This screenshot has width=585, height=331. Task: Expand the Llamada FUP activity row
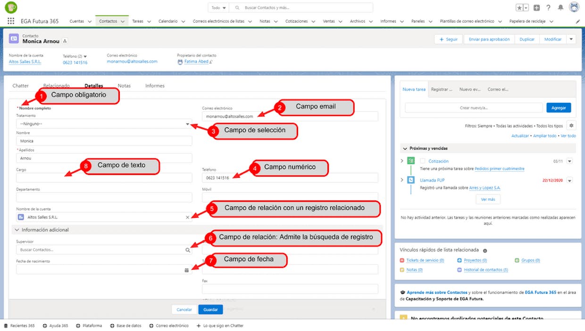(x=402, y=180)
